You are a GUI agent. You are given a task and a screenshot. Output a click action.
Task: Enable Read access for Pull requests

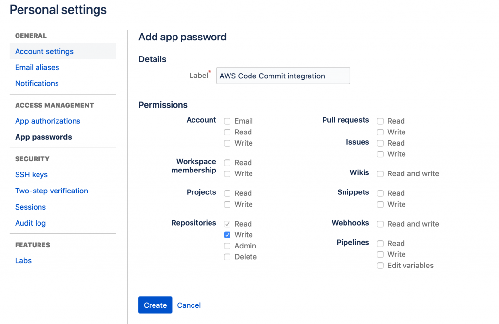[380, 121]
